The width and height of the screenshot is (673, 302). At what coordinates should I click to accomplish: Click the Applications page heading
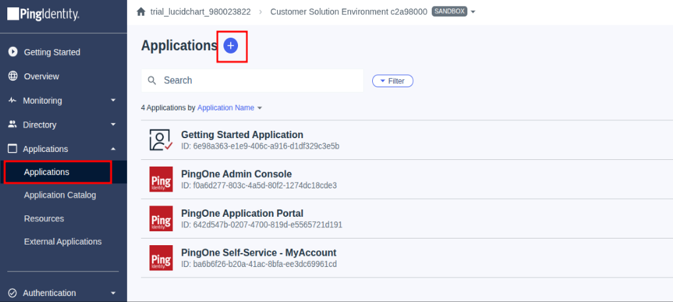click(x=179, y=46)
